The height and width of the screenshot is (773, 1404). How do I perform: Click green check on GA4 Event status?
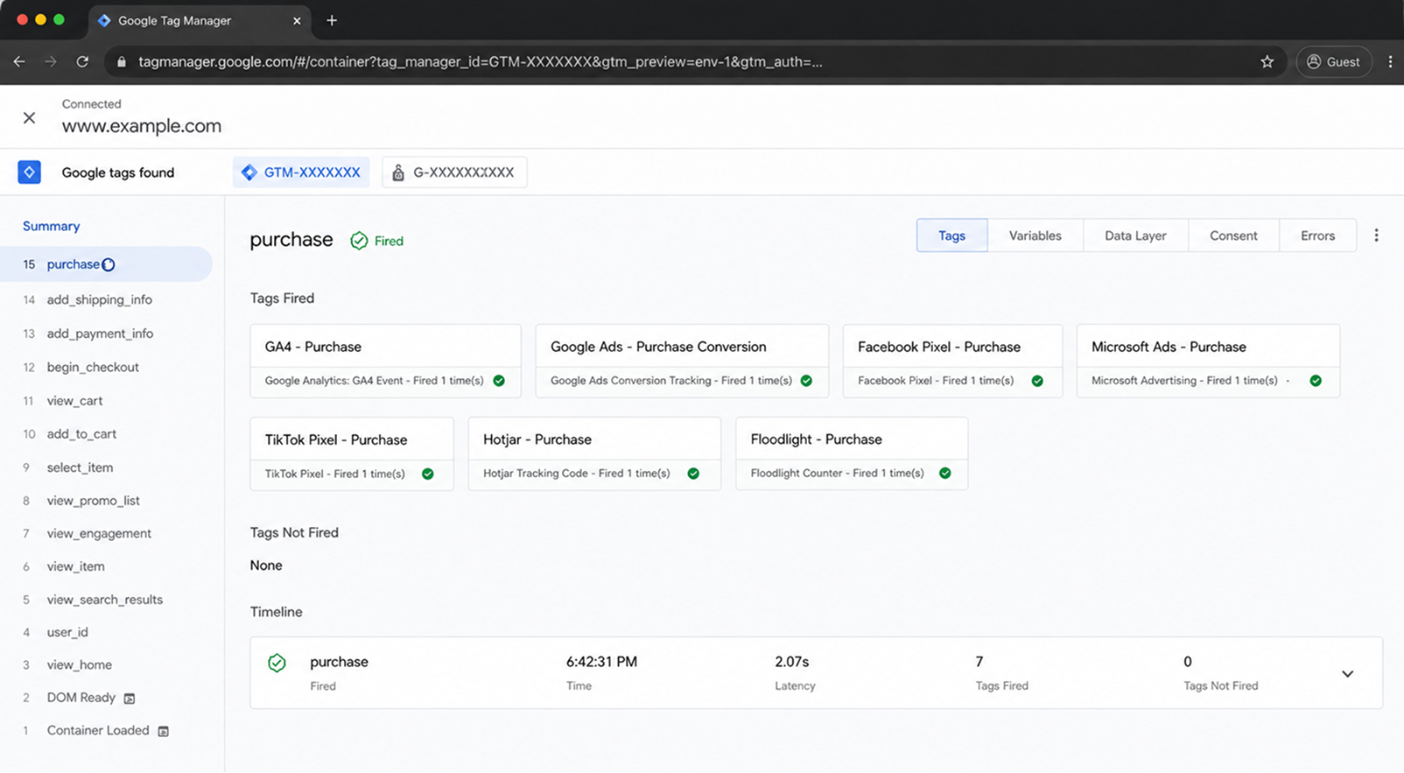pos(499,381)
